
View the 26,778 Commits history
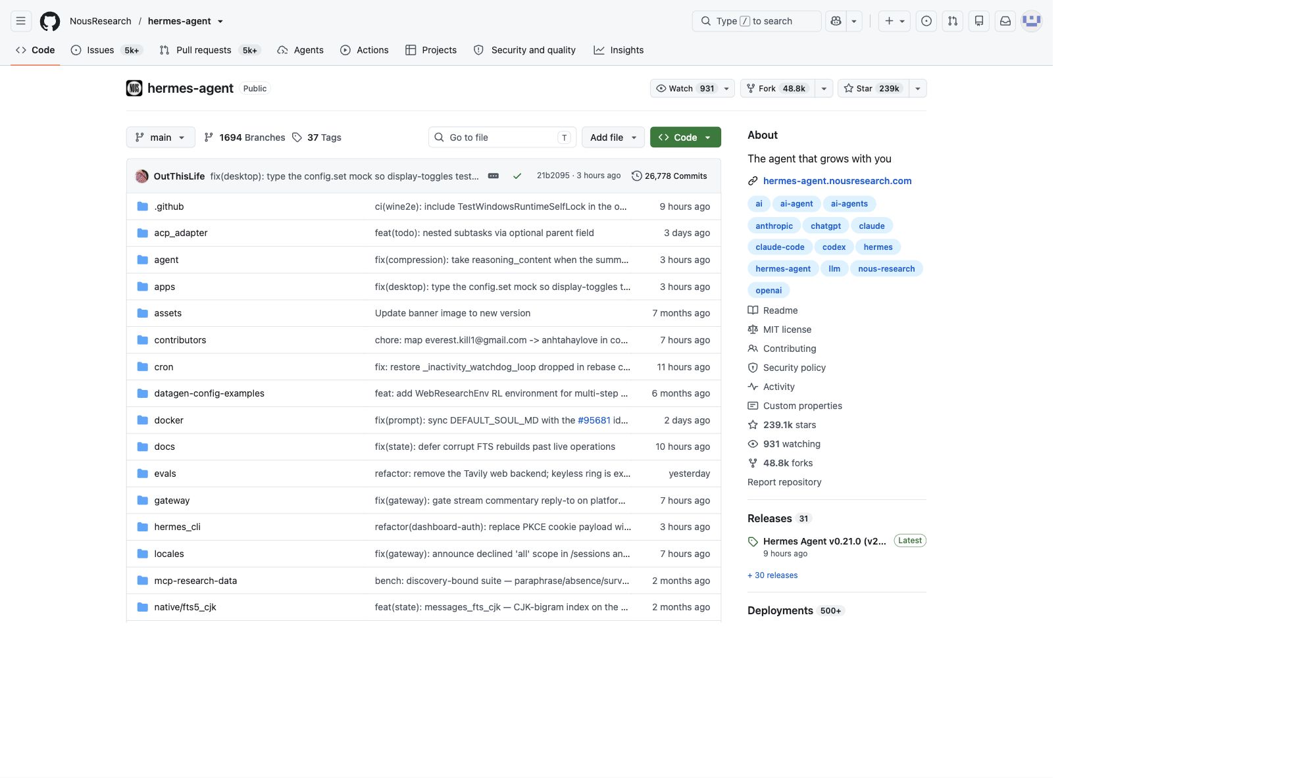(669, 176)
